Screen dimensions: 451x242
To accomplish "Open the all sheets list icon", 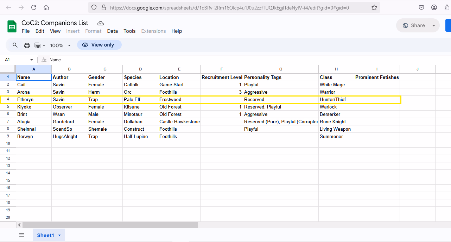I will tap(22, 235).
